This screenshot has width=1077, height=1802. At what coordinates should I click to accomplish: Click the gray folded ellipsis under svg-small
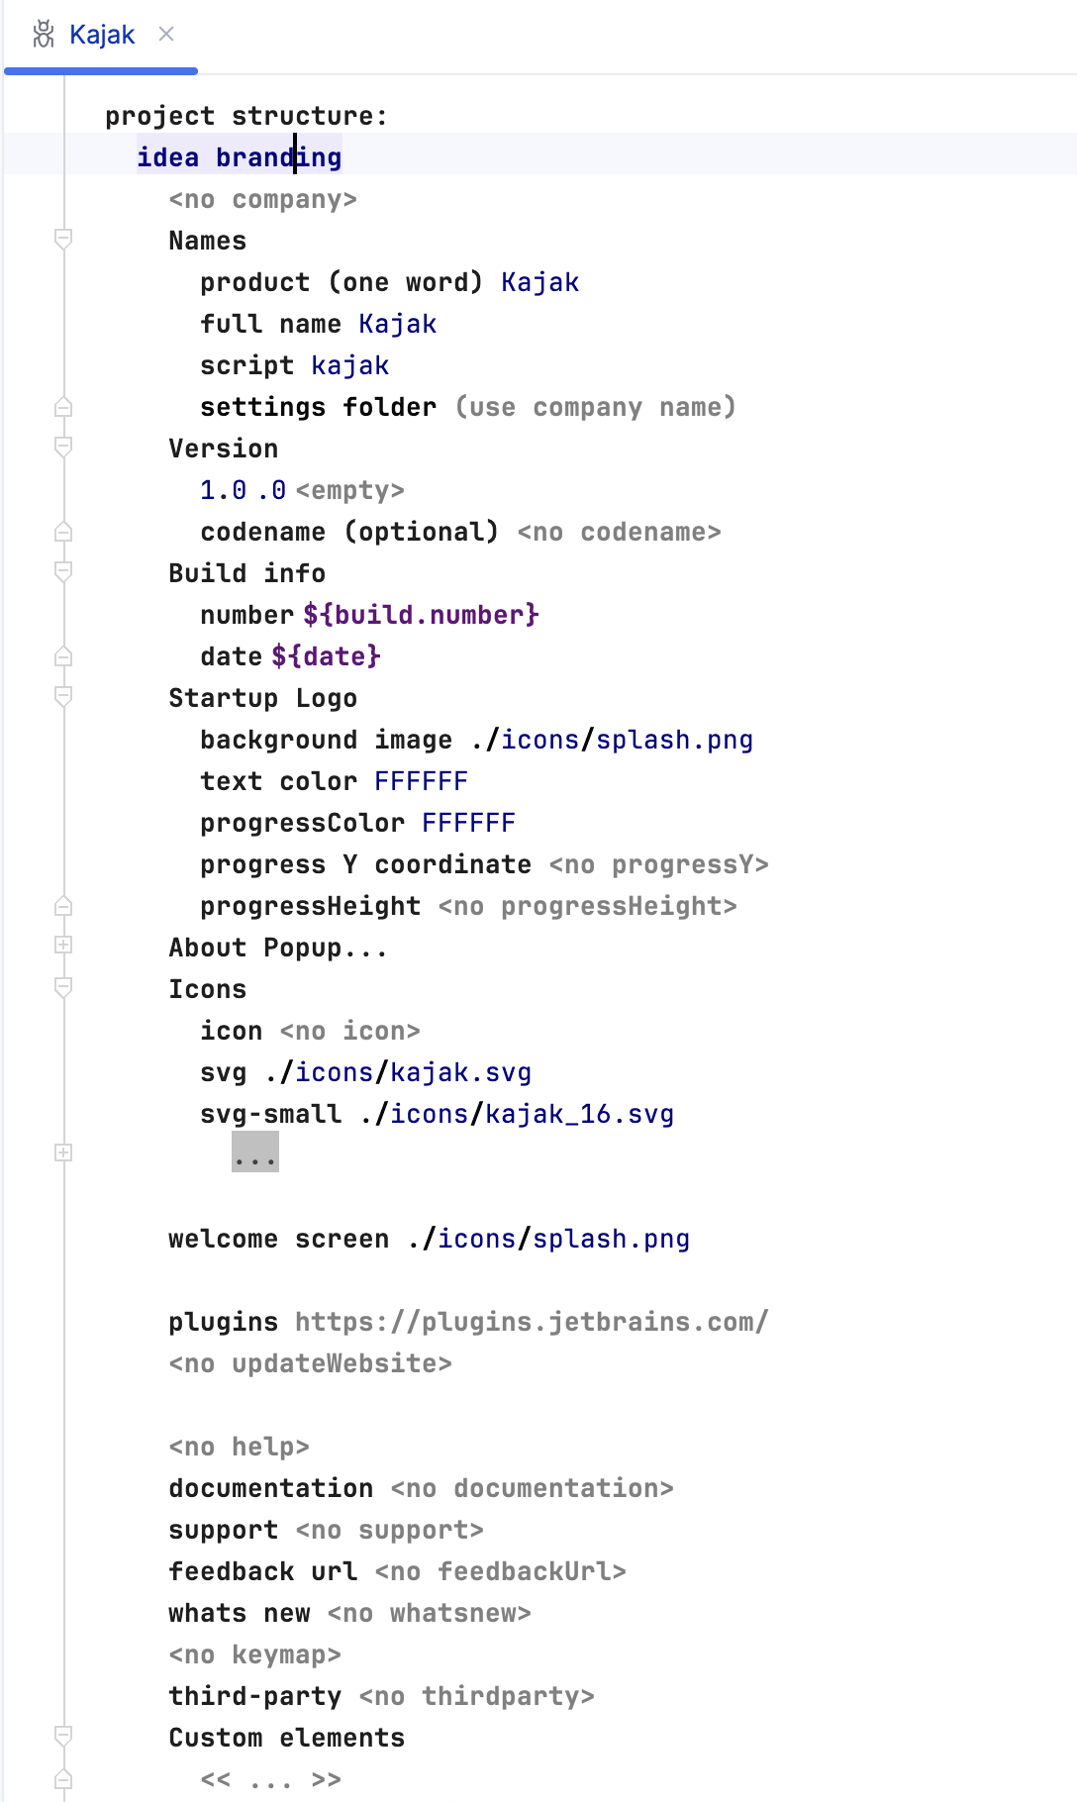[x=255, y=1153]
